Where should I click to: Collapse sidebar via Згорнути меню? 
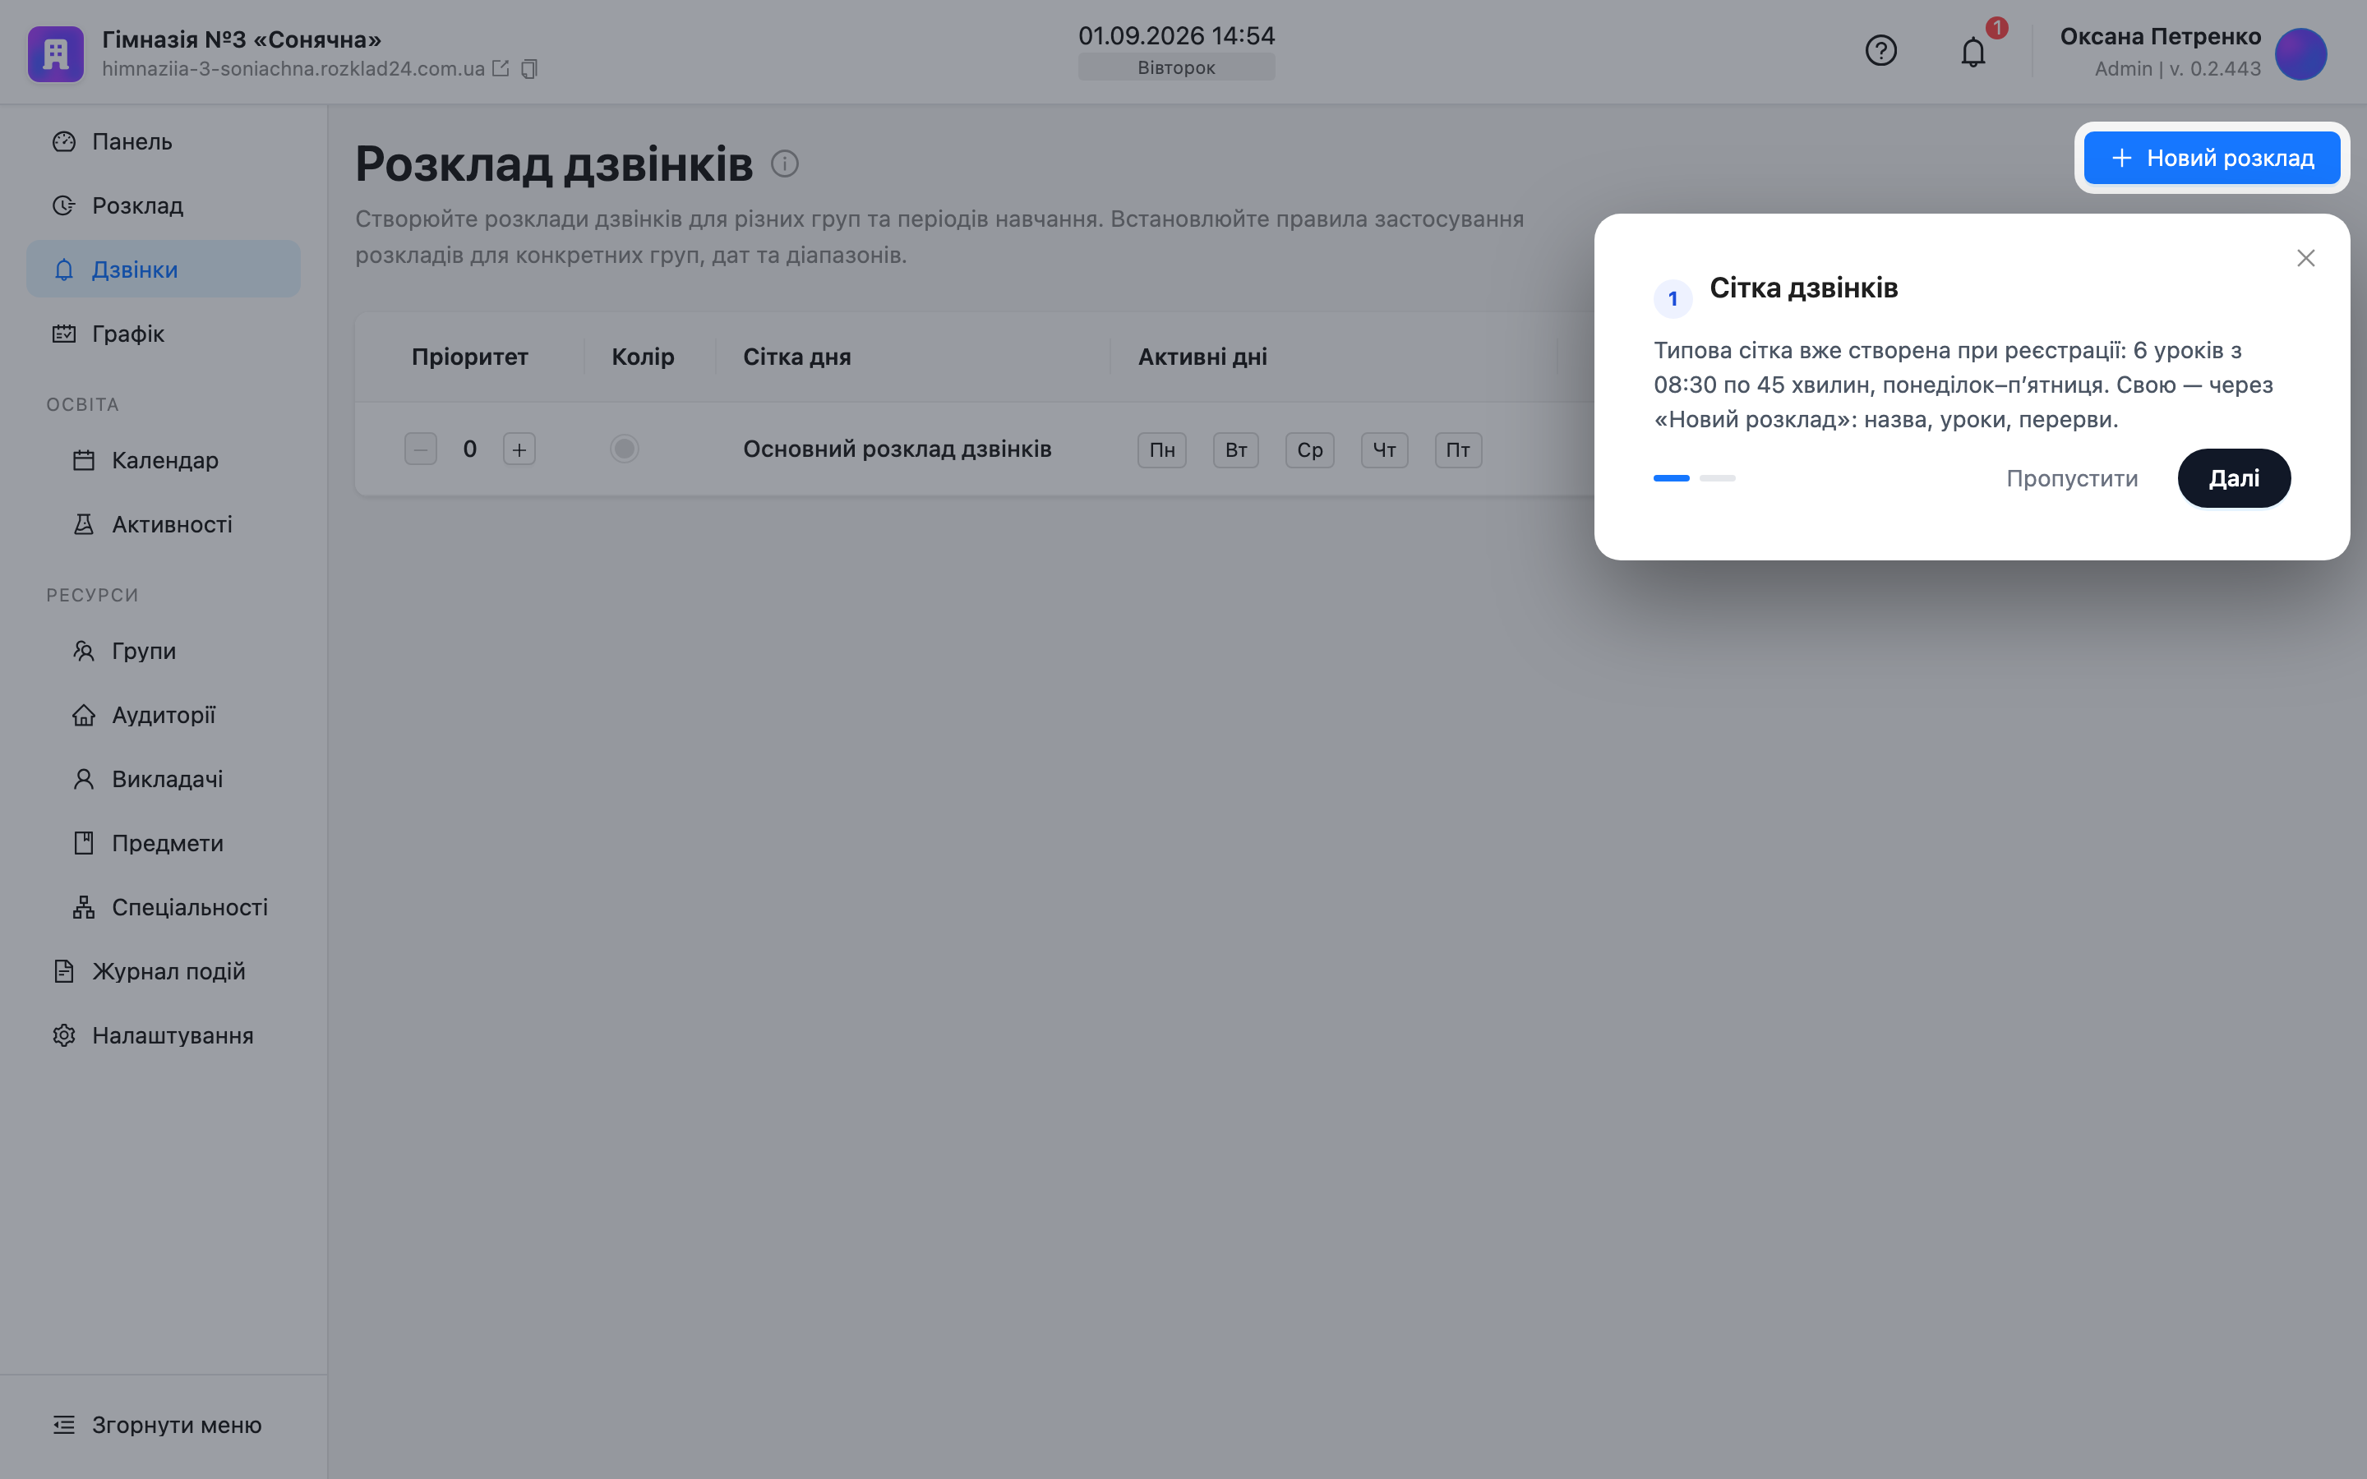click(x=164, y=1424)
